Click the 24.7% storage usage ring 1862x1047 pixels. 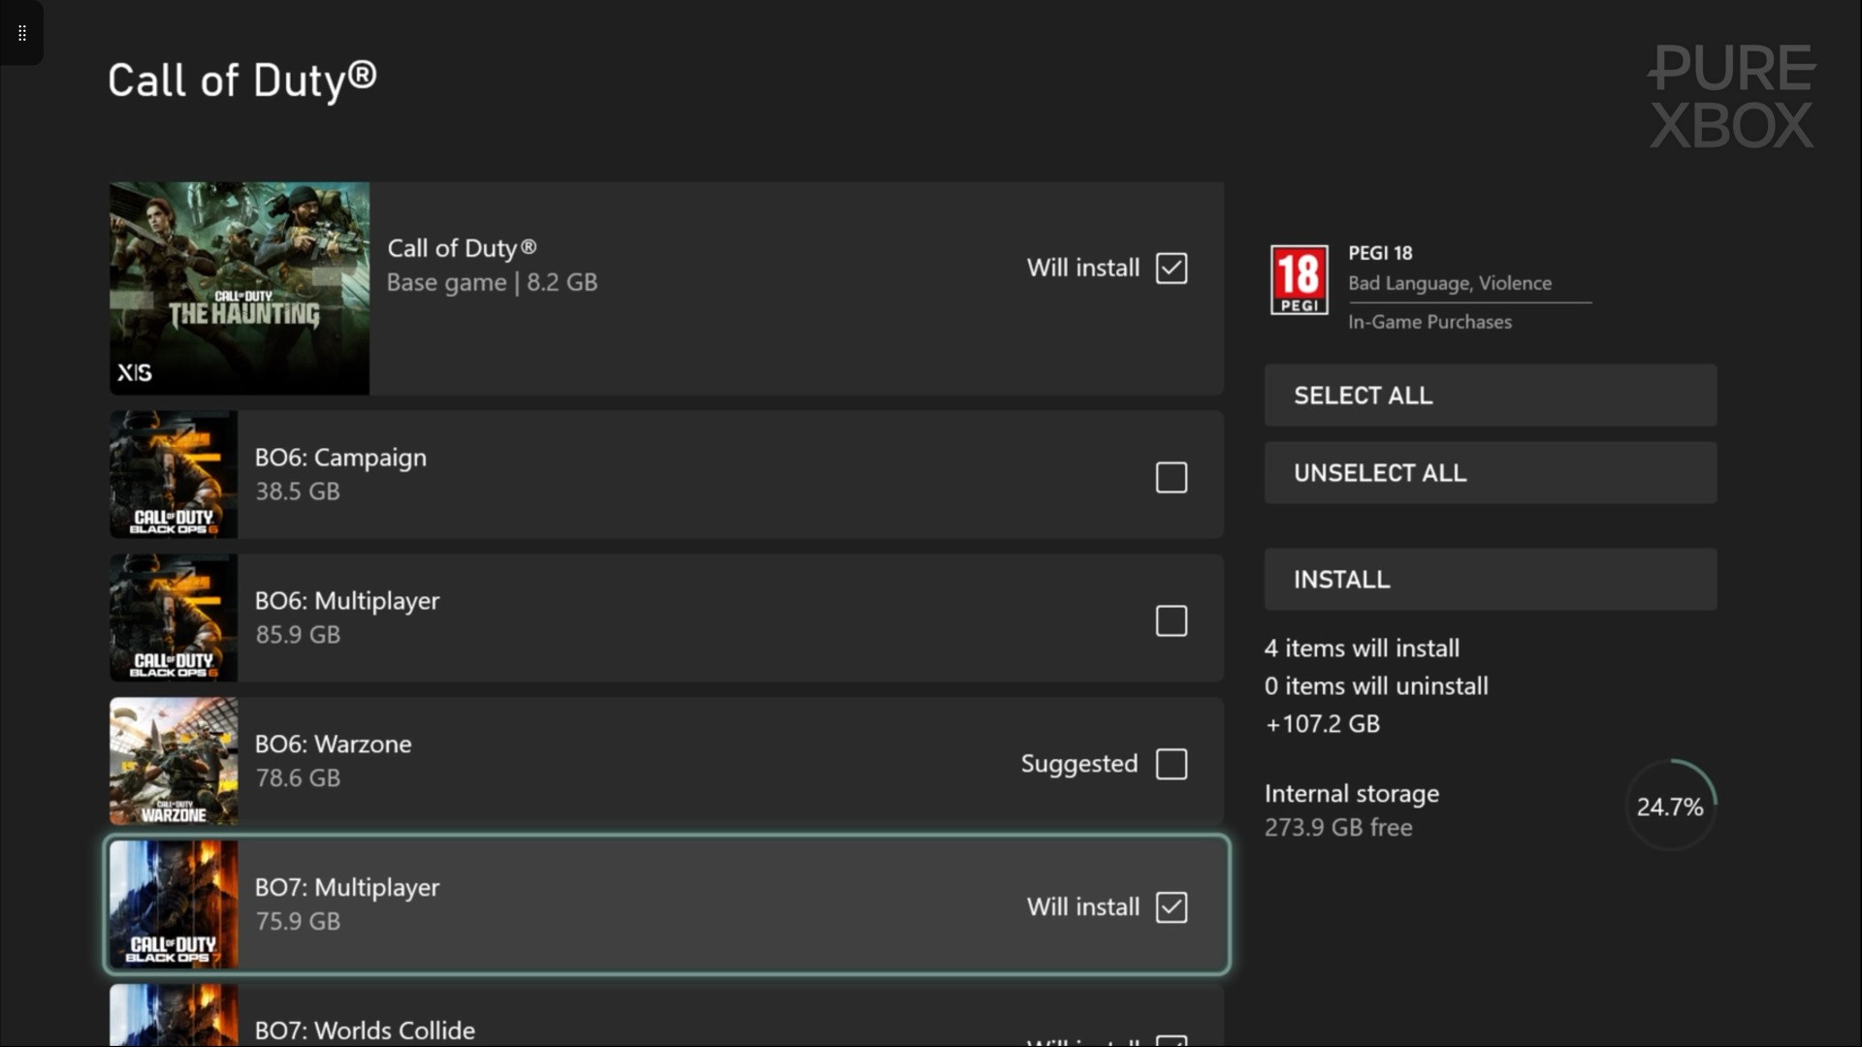point(1669,807)
